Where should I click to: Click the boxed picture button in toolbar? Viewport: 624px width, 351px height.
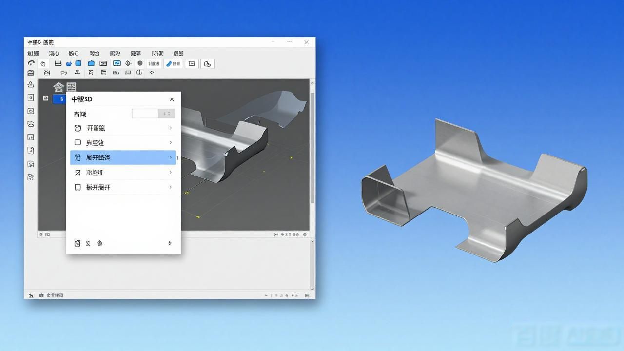pos(192,64)
